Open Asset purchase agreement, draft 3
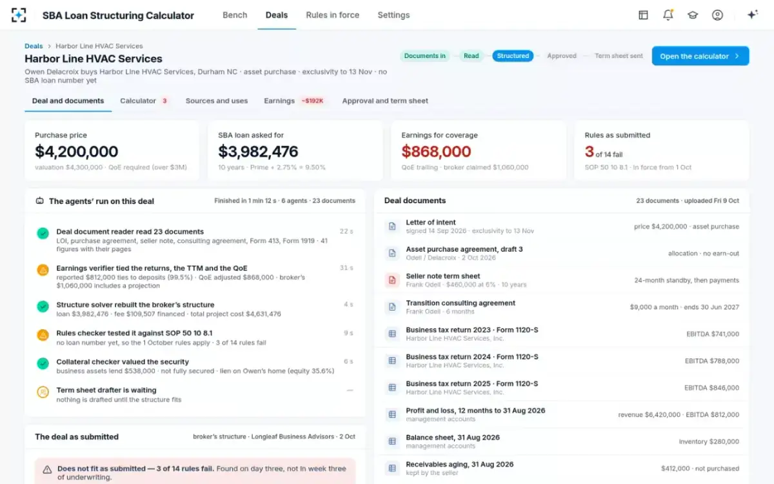Image resolution: width=774 pixels, height=484 pixels. point(562,254)
